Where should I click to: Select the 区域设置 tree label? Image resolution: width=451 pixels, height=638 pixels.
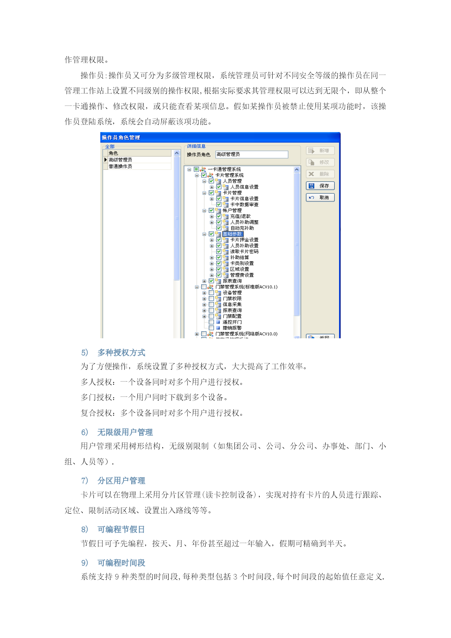[x=239, y=269]
